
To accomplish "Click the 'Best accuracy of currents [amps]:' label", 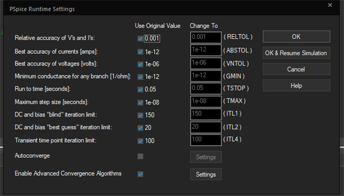I will pos(56,52).
